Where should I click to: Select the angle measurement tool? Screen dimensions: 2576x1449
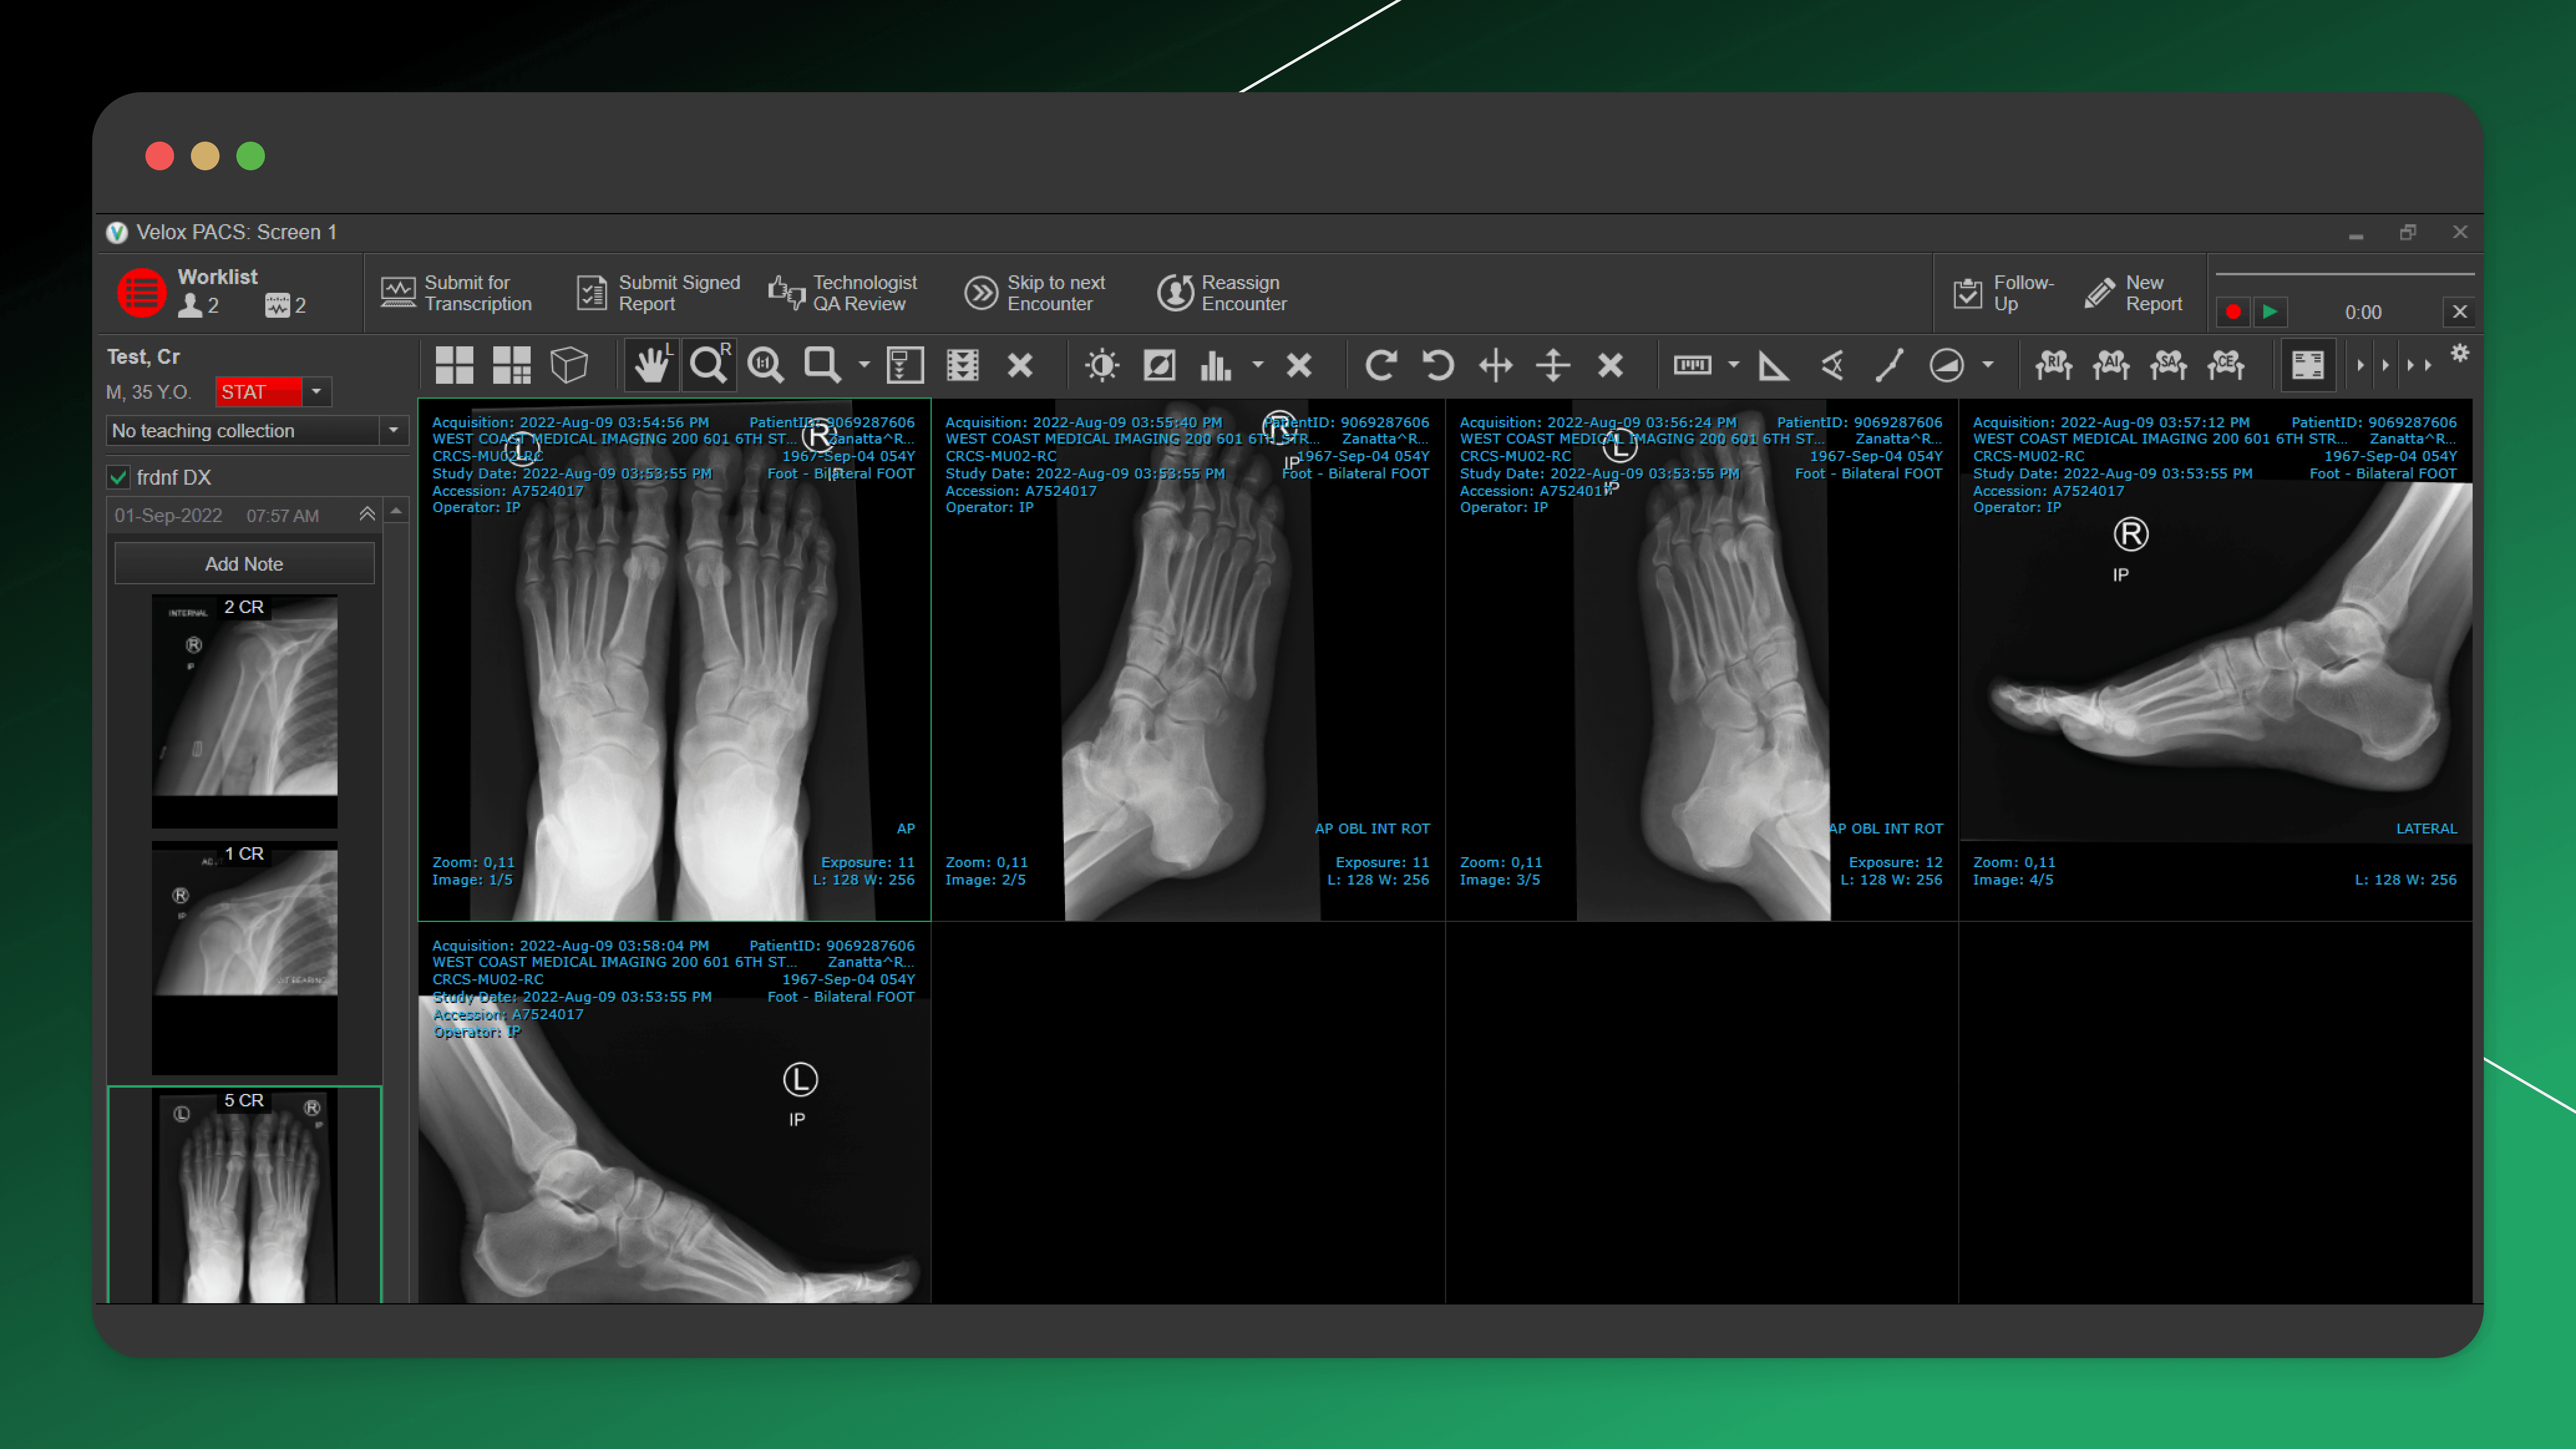coord(1773,365)
